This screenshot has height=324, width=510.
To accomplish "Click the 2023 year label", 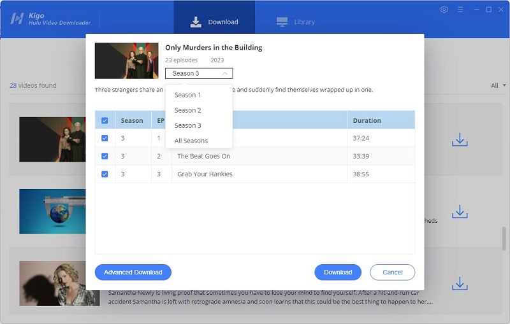I will click(x=217, y=60).
